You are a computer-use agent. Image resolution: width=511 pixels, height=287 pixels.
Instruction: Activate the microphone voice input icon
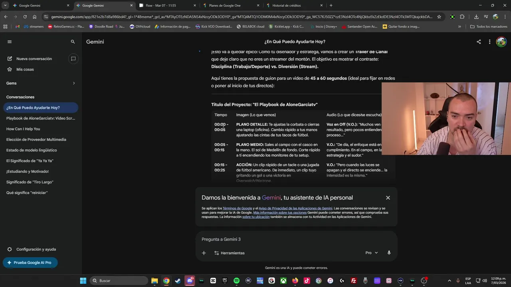[x=389, y=253]
